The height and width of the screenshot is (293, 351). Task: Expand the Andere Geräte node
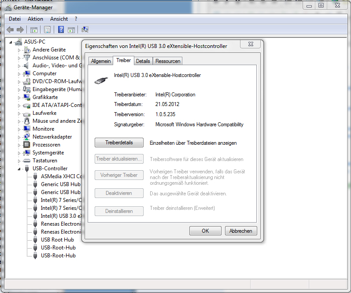point(19,50)
